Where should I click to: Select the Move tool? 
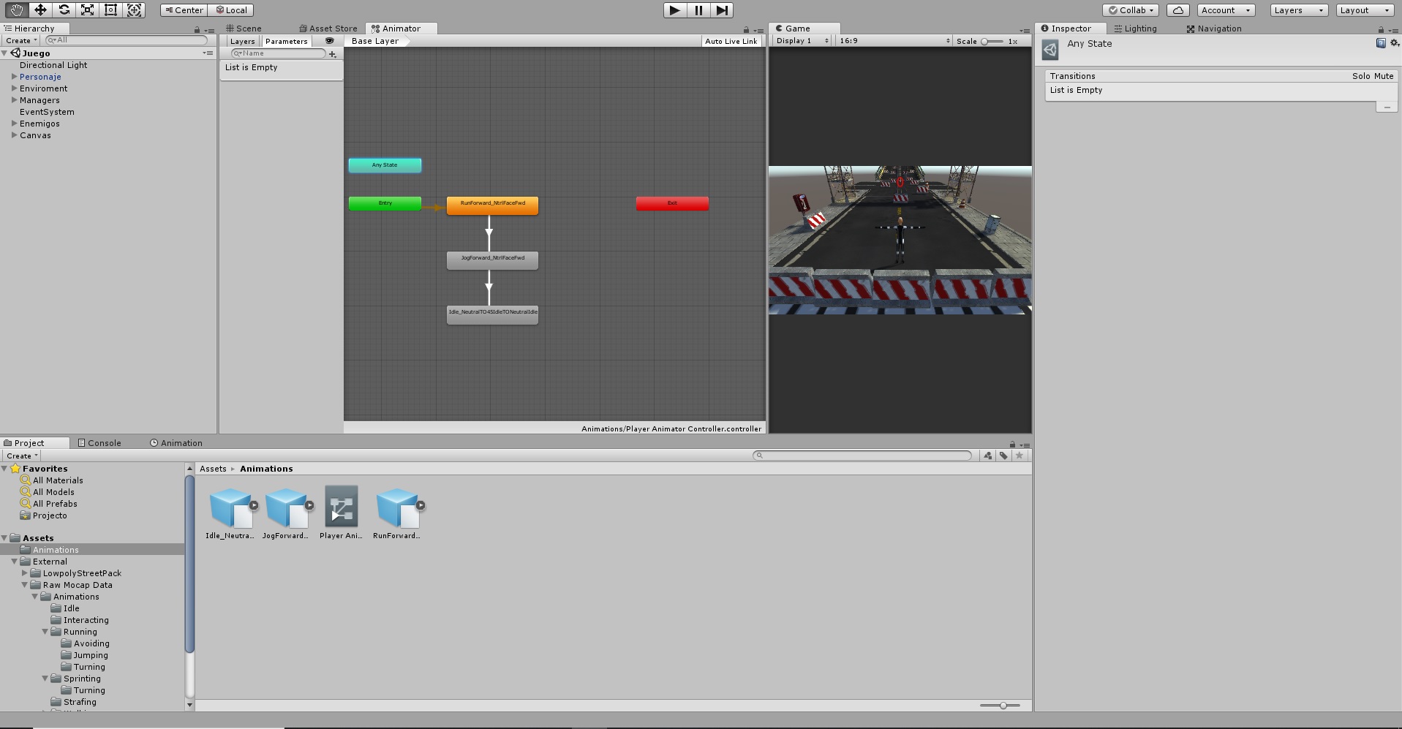(x=40, y=10)
